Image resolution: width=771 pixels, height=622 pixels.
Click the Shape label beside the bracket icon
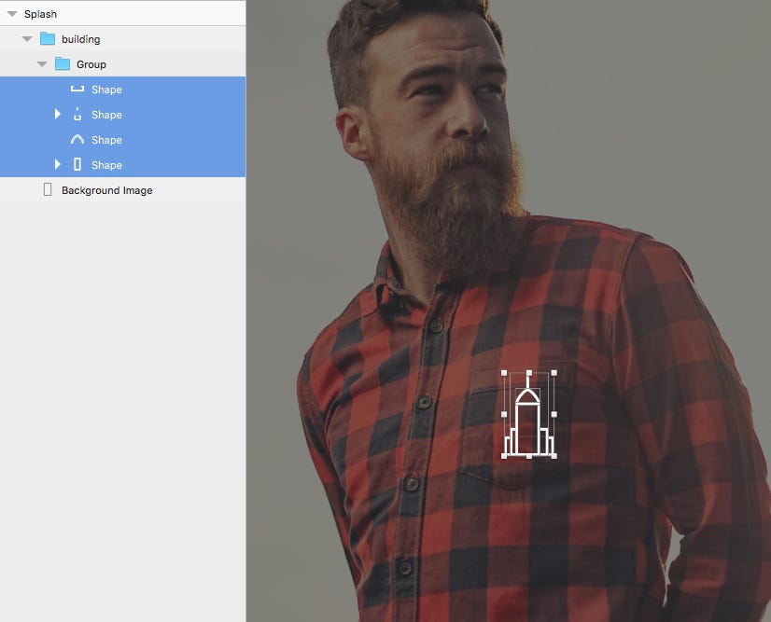coord(106,90)
